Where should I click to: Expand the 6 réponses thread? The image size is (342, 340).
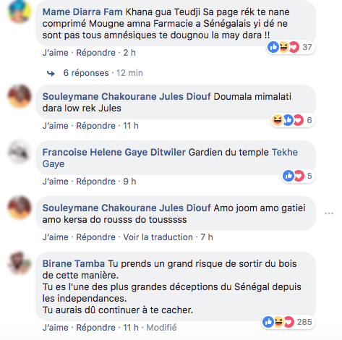click(86, 73)
